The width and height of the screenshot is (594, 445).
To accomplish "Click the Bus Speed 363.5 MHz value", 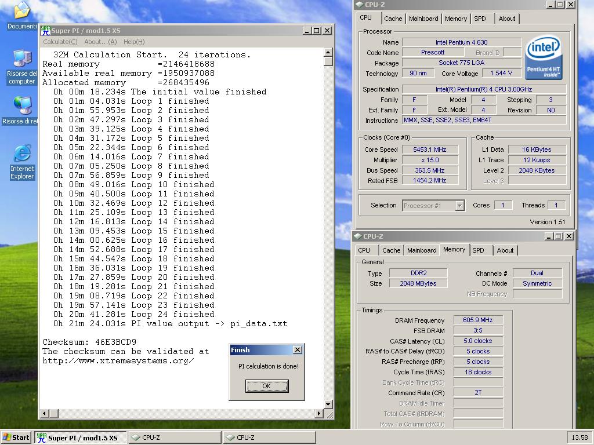I will click(430, 170).
